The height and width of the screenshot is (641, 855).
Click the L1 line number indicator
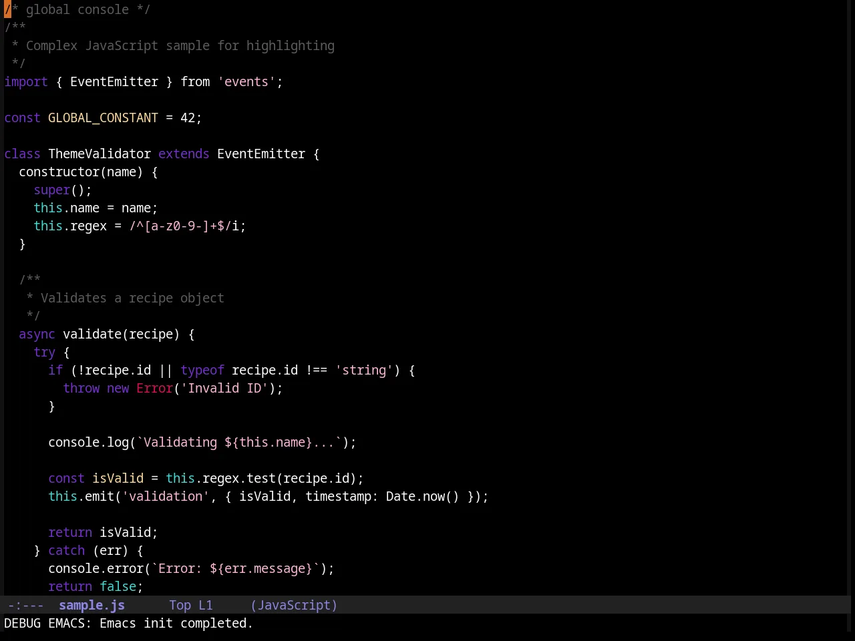[205, 605]
